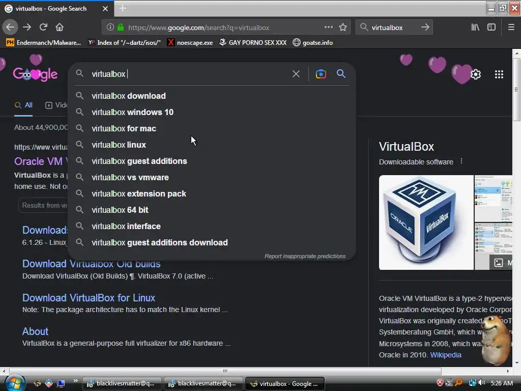This screenshot has height=391, width=521.
Task: Open the About sitelink result
Action: pos(35,331)
